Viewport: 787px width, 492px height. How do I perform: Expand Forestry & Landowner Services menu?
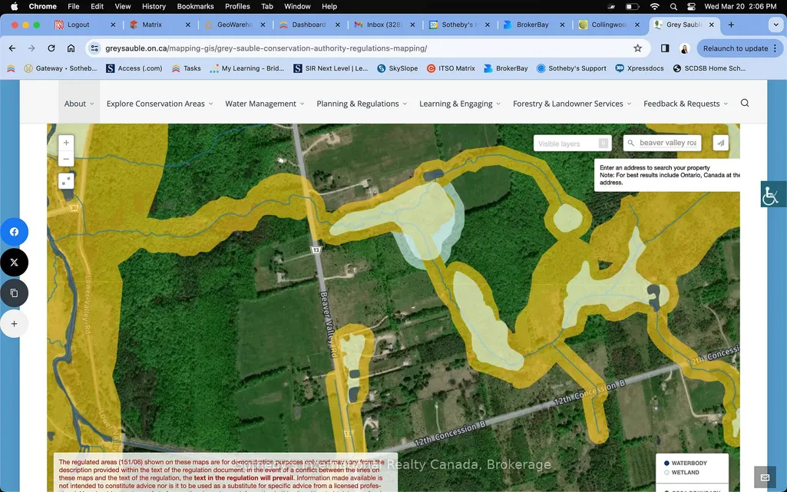[x=572, y=104]
